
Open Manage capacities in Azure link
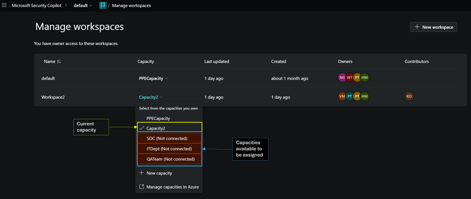pos(169,187)
